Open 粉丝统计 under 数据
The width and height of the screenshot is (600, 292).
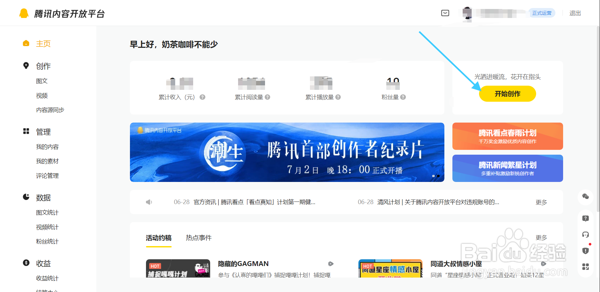47,241
